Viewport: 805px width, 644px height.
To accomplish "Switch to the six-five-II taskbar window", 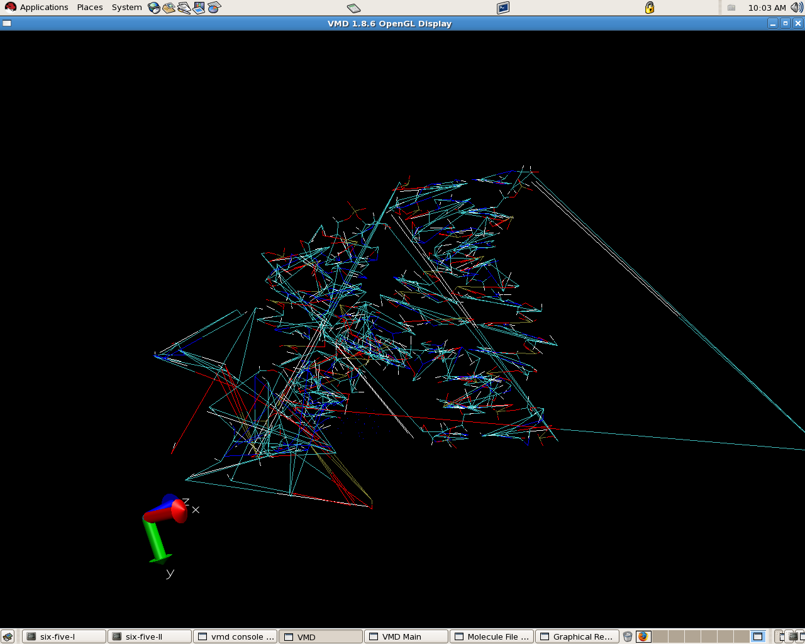I will (150, 636).
